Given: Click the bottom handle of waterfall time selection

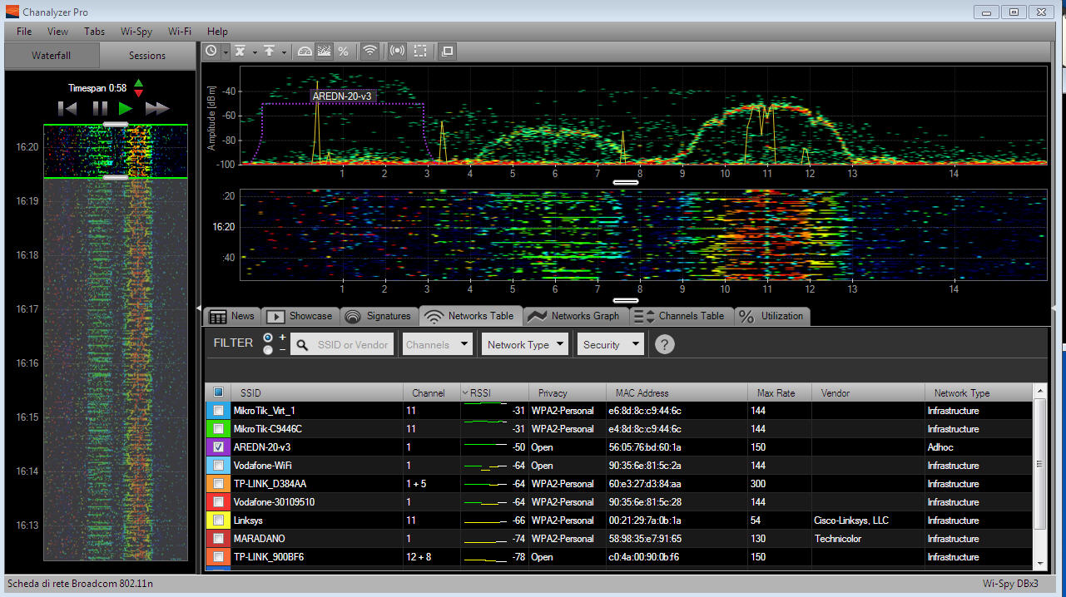Looking at the screenshot, I should (116, 177).
